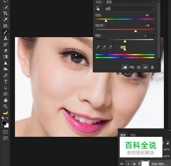The image size is (171, 166).
Task: Toggle adjustment layer visibility in properties panel
Action: (x=145, y=67)
